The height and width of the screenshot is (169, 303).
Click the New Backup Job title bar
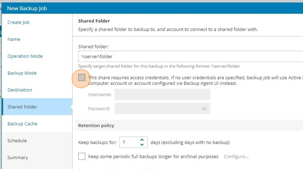[152, 8]
